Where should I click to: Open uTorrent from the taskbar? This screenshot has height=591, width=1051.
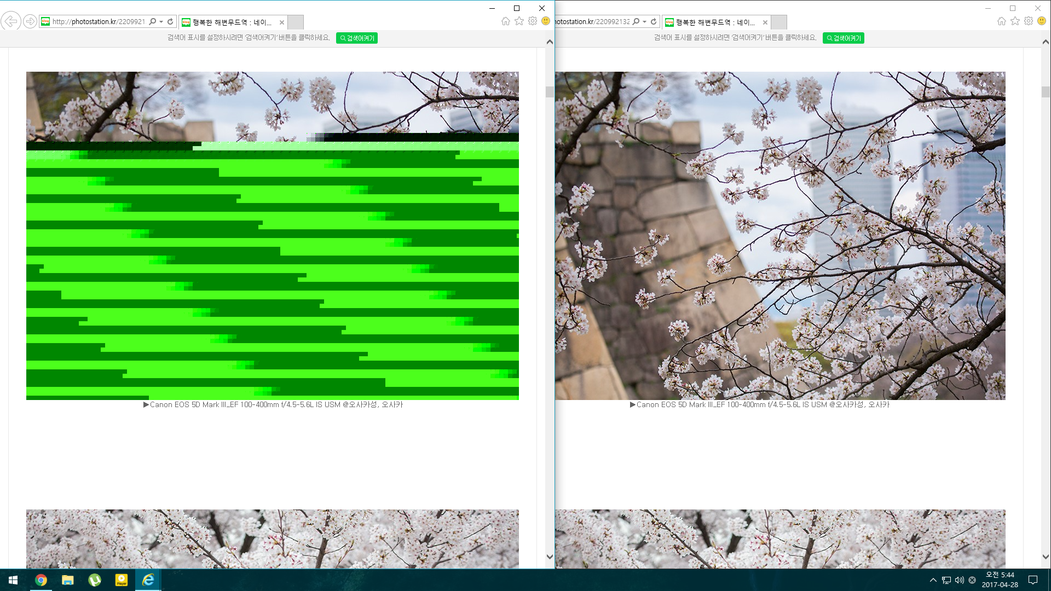pos(95,580)
